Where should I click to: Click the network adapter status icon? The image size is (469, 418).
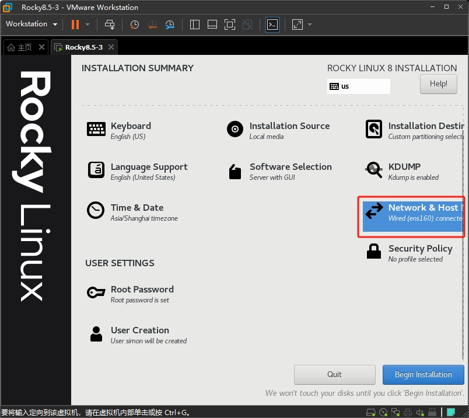click(x=395, y=413)
